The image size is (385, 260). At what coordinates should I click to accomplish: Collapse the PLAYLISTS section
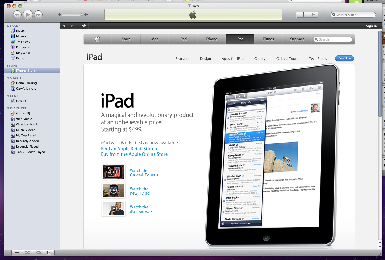click(8, 108)
